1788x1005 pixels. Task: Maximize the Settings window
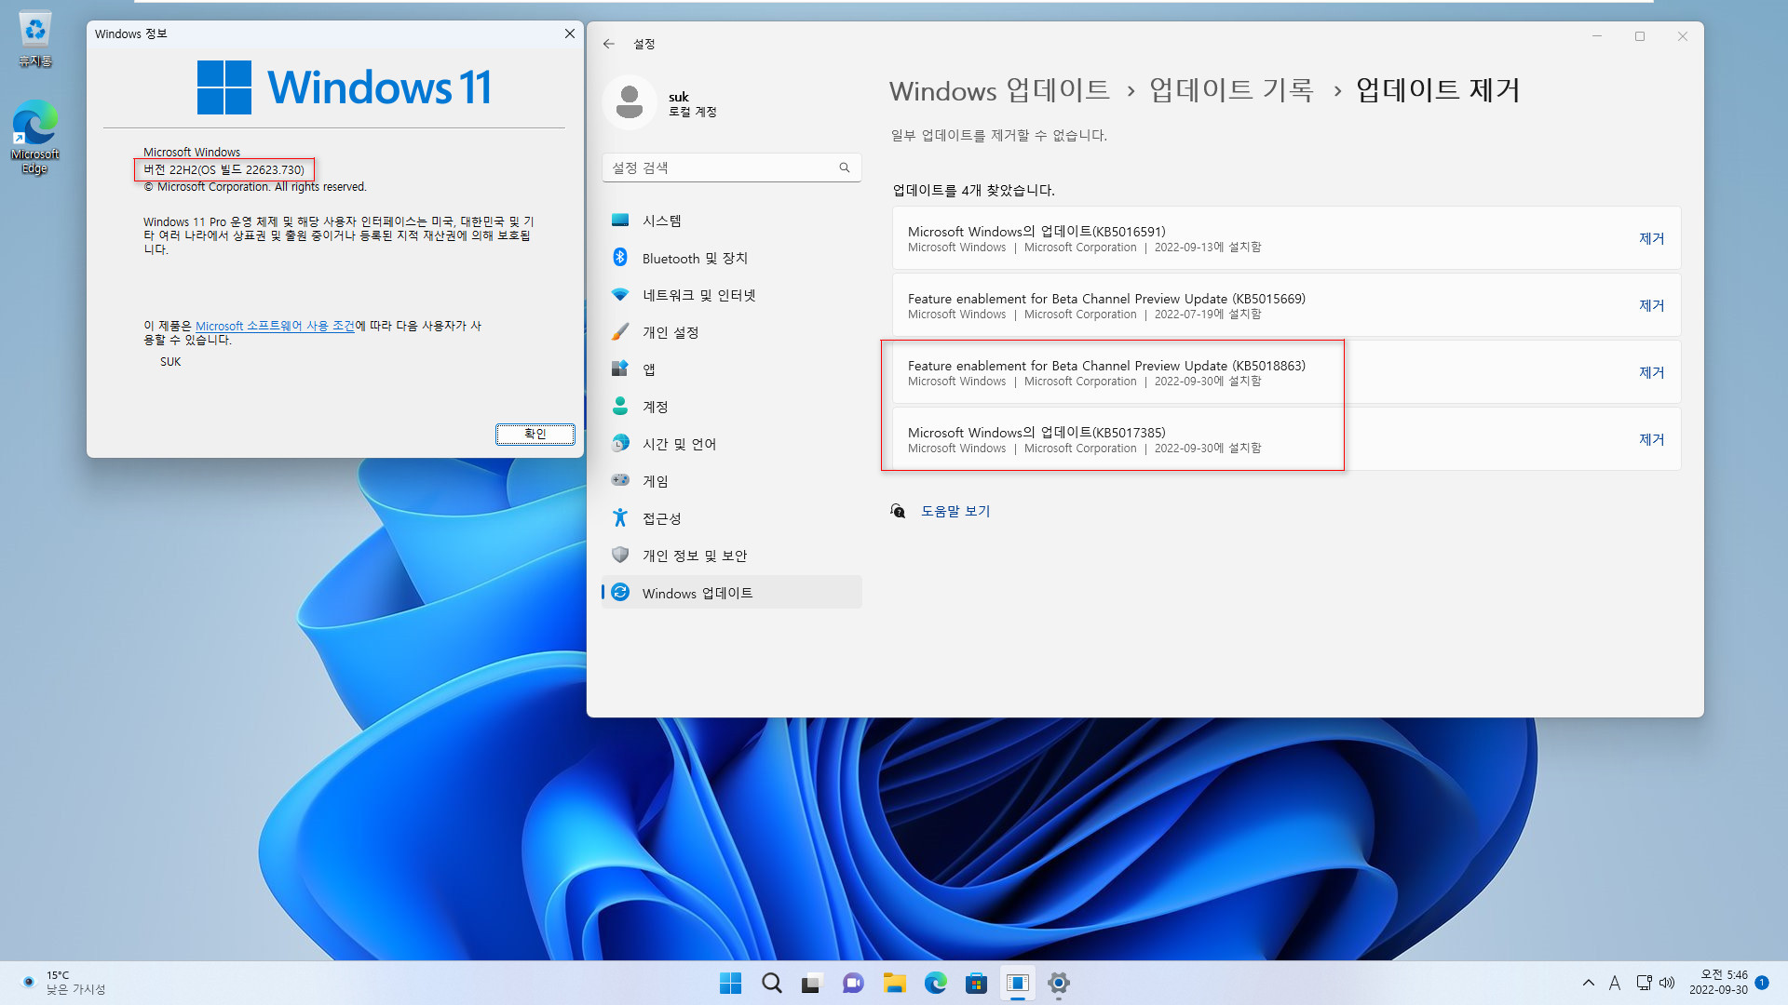(1640, 36)
